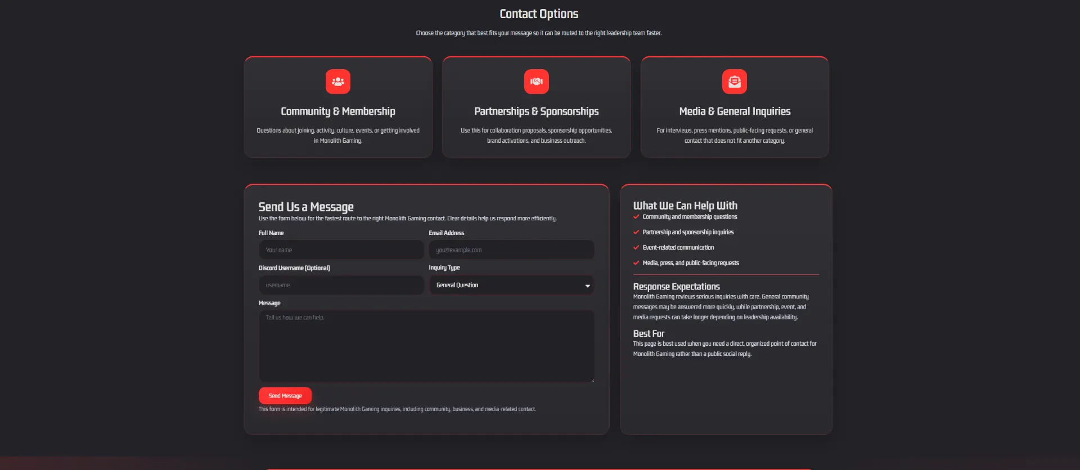Click the Email Address label
Image resolution: width=1080 pixels, height=470 pixels.
(447, 233)
